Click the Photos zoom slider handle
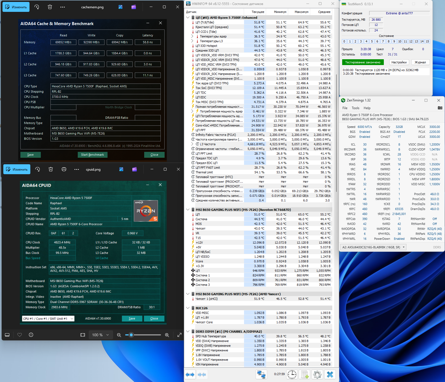 (131, 335)
